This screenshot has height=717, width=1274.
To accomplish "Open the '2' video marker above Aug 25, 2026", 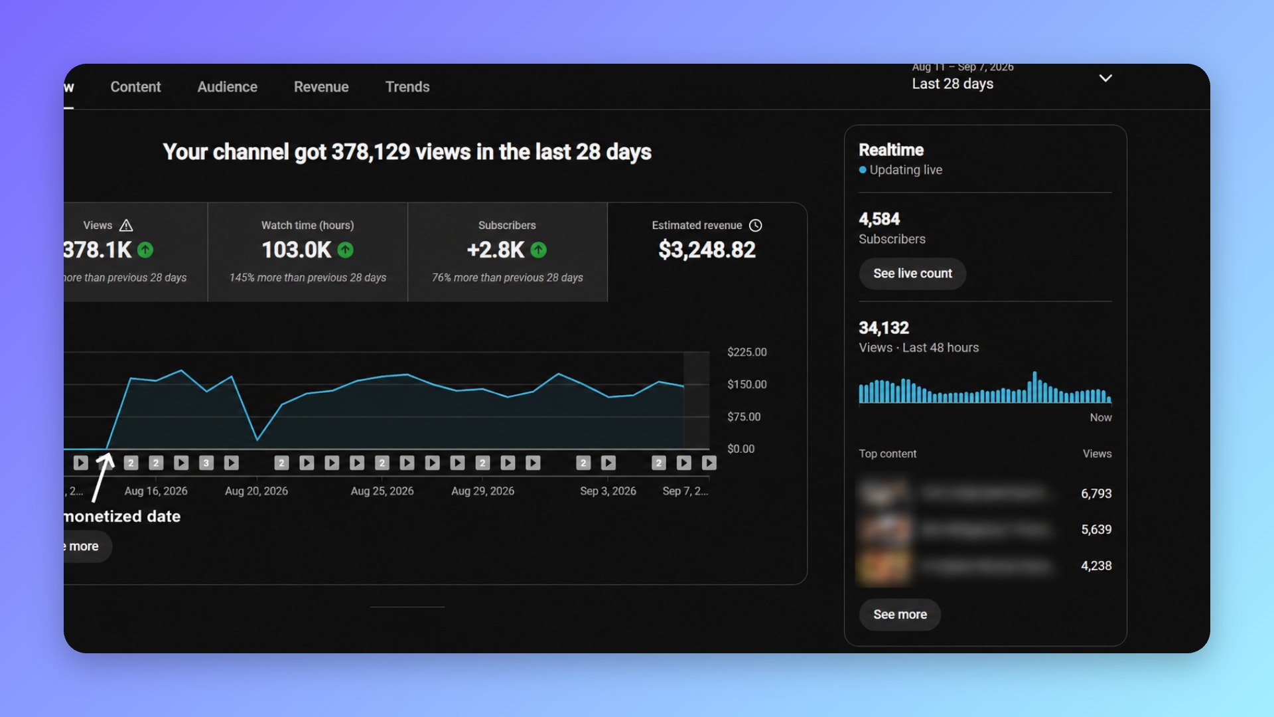I will tap(382, 463).
